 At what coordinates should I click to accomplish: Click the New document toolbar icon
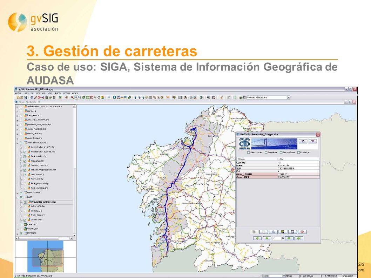pos(18,97)
